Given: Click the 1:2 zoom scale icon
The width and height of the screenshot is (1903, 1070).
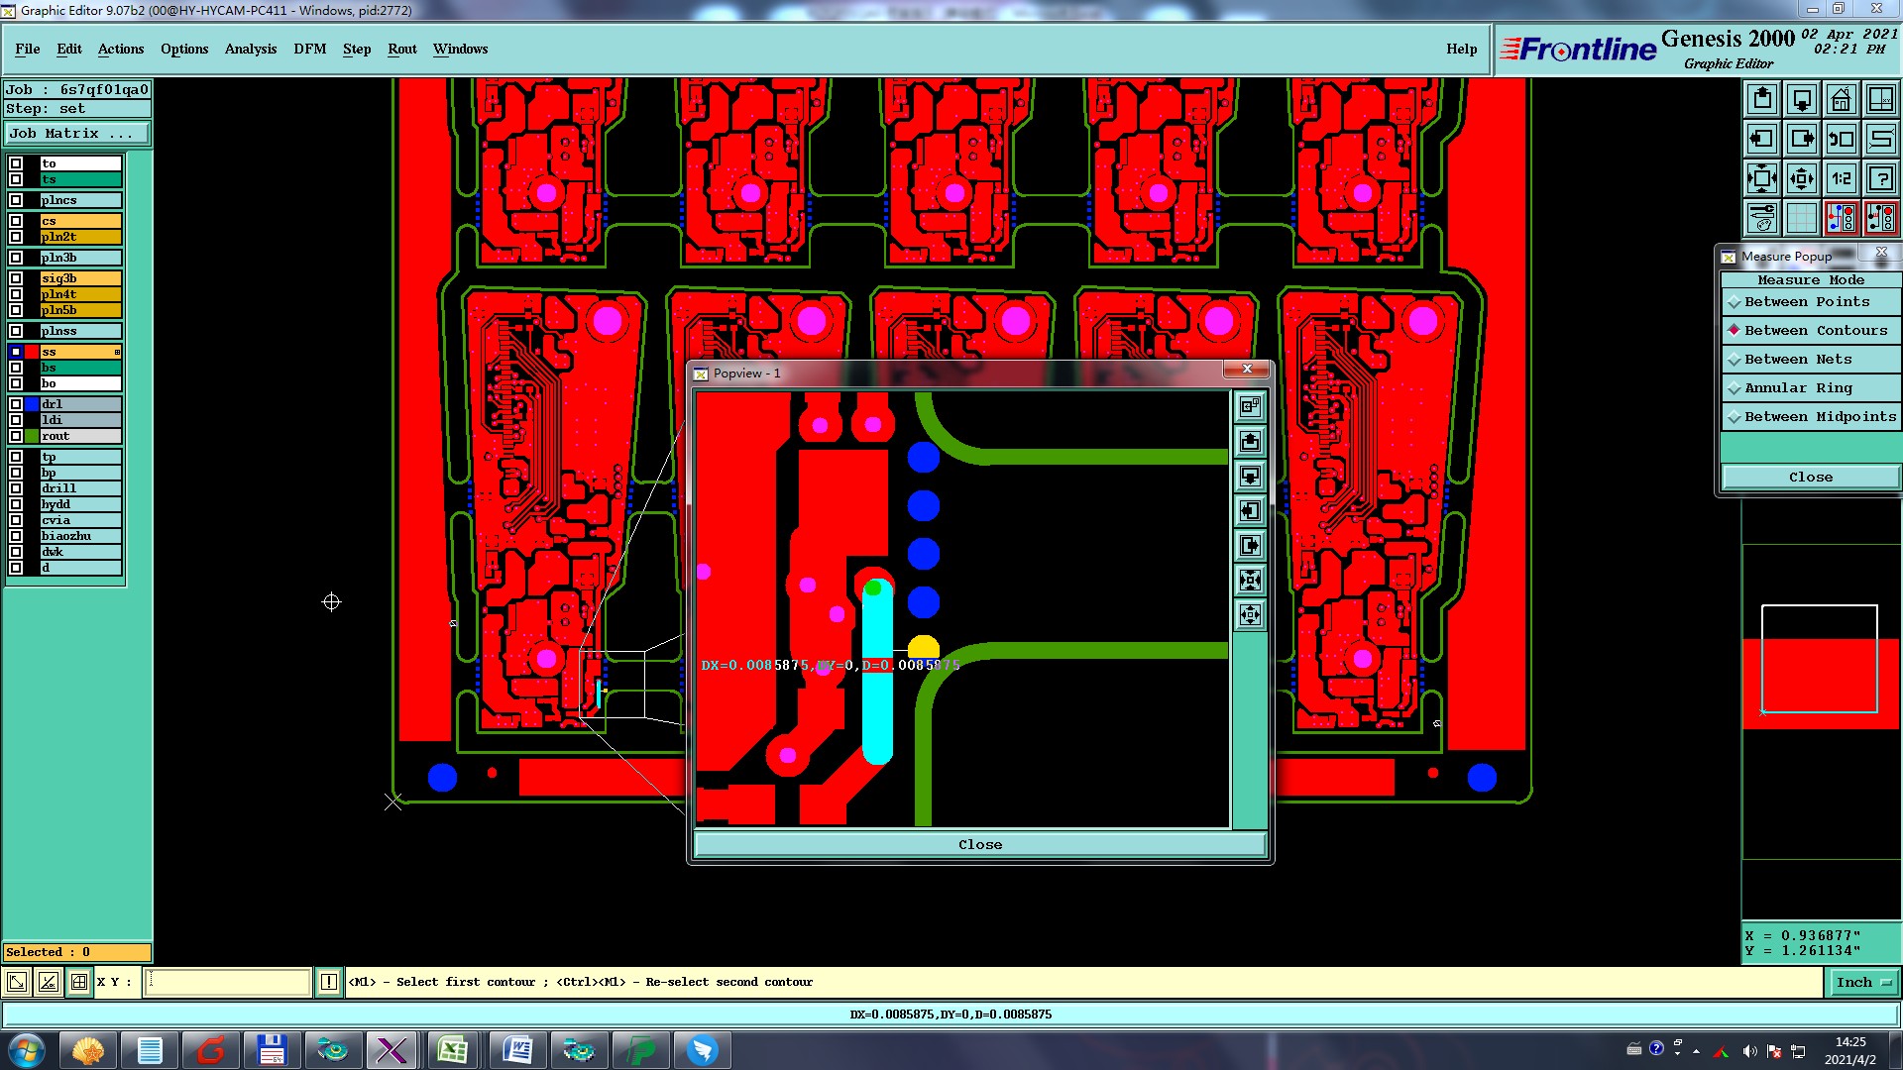Looking at the screenshot, I should click(1841, 178).
